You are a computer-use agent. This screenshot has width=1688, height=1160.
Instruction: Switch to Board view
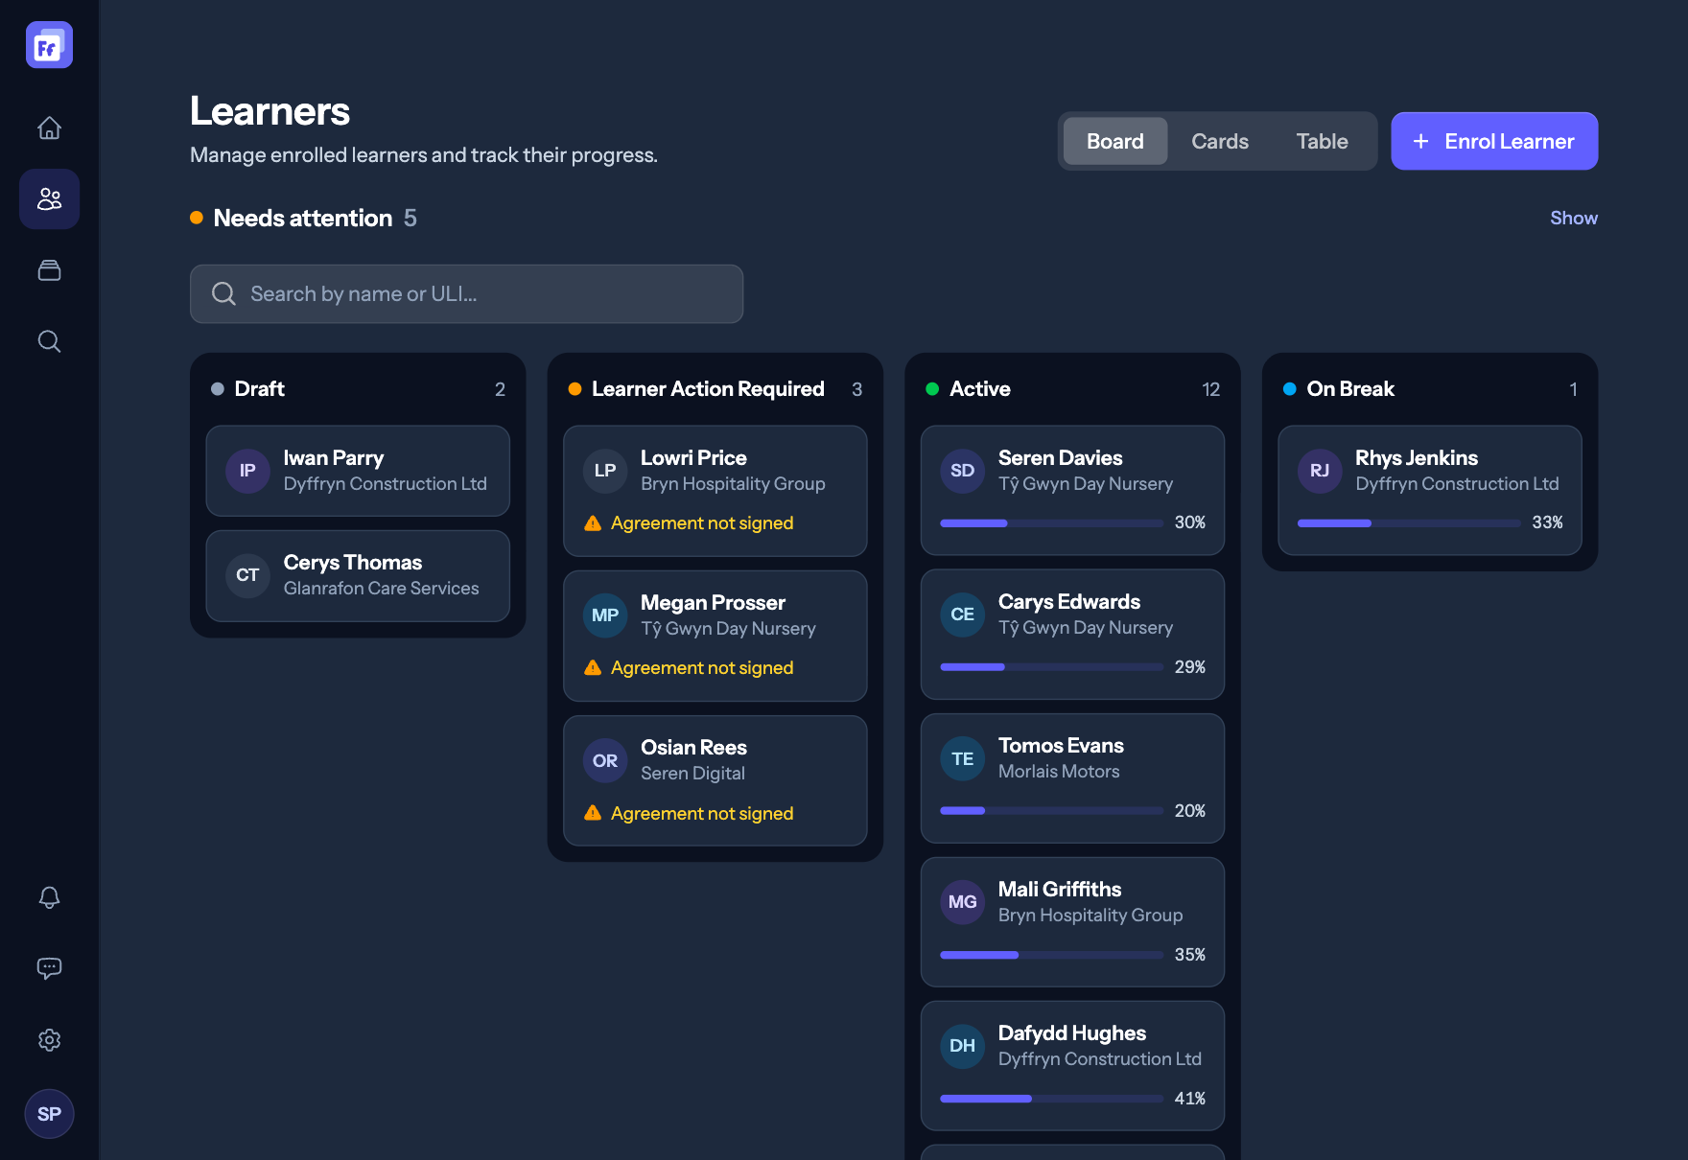(1115, 141)
